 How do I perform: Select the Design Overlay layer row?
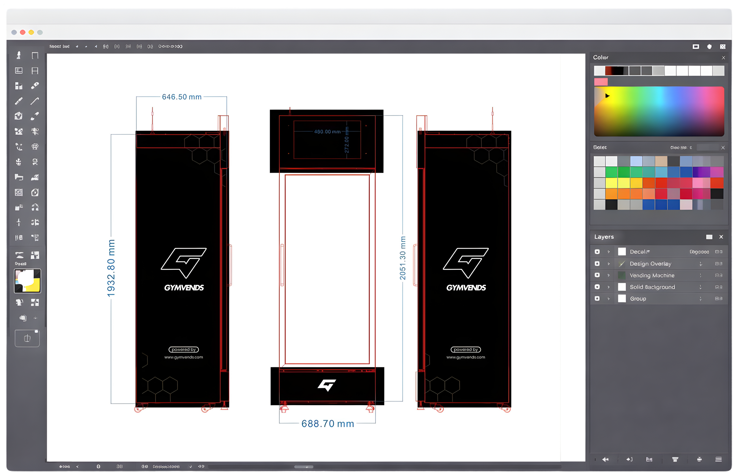coord(650,264)
